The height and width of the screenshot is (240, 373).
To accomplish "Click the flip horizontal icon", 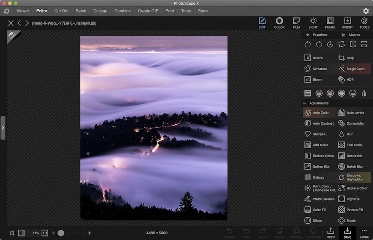I will tap(353, 44).
